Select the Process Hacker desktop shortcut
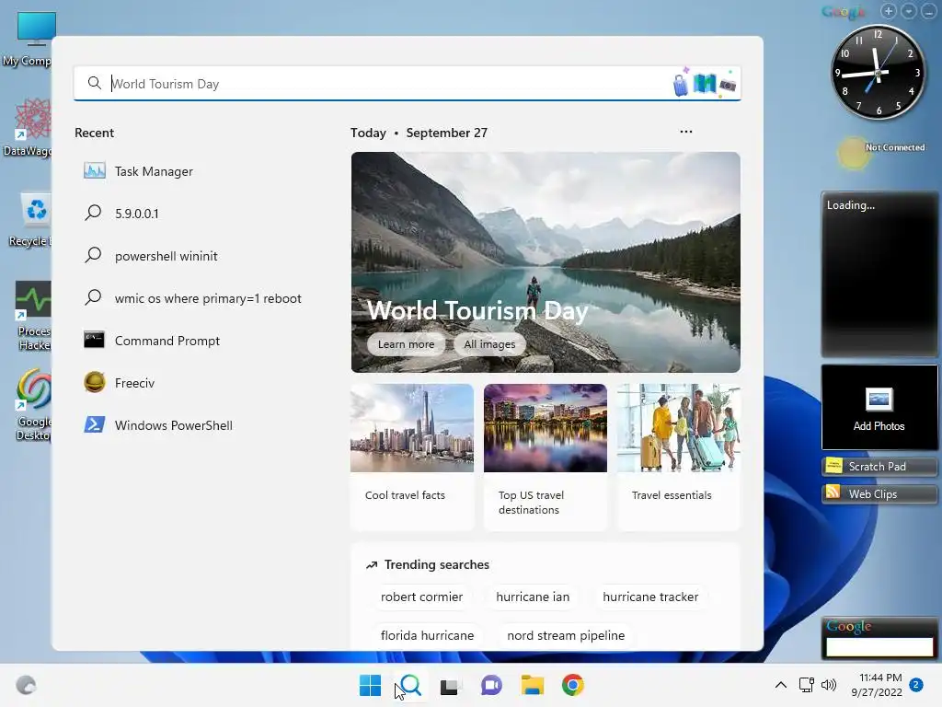 point(33,316)
